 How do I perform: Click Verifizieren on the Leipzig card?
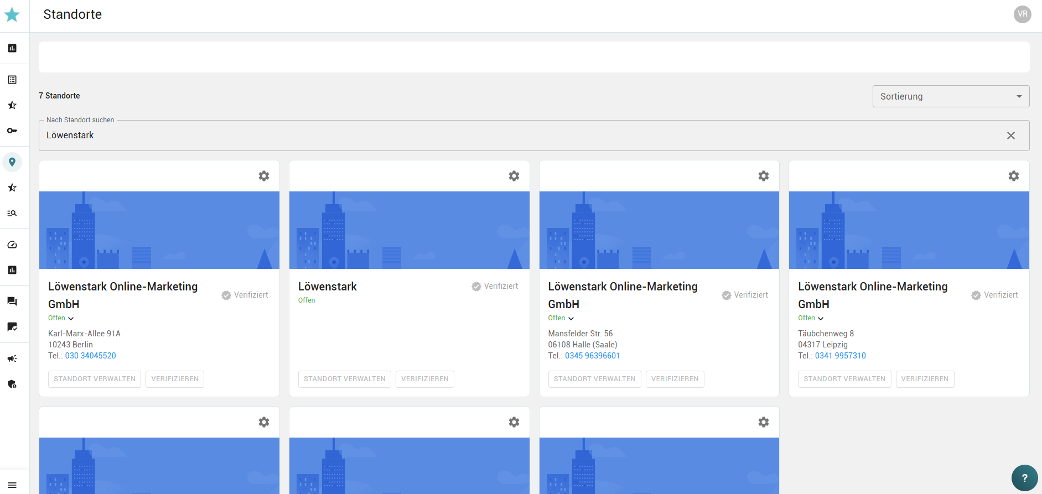point(925,379)
